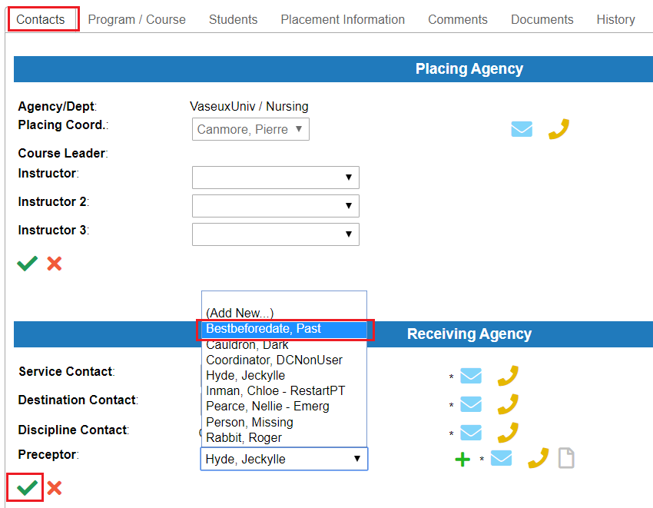This screenshot has width=653, height=508.
Task: Confirm Placing Agency with green checkmark
Action: (x=27, y=264)
